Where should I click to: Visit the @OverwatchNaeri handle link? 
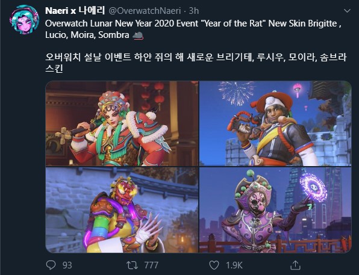pos(145,11)
